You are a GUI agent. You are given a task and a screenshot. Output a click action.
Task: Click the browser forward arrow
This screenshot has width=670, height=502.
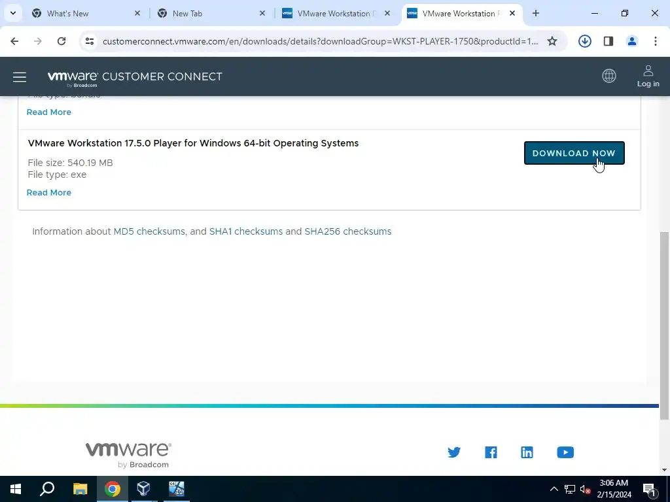[37, 41]
